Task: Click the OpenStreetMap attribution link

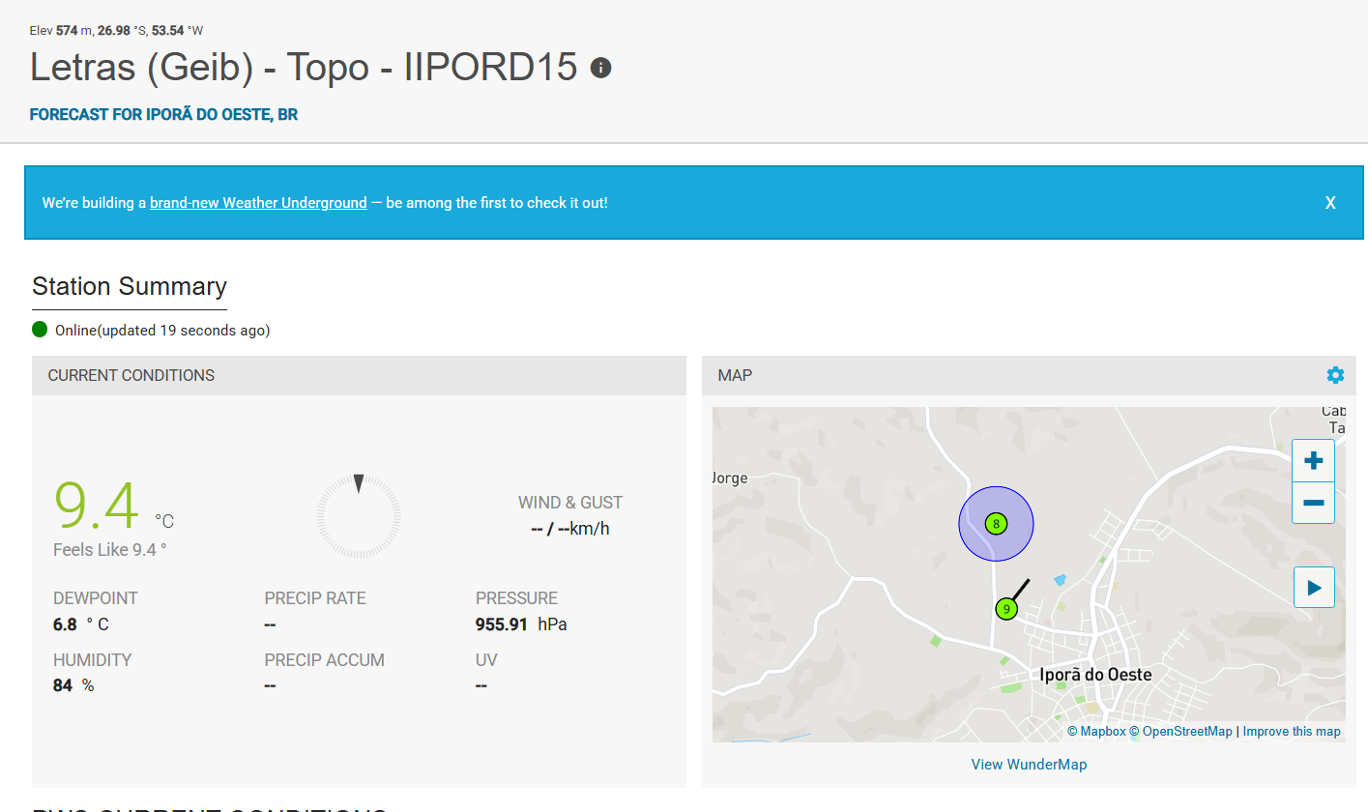Action: point(1180,732)
